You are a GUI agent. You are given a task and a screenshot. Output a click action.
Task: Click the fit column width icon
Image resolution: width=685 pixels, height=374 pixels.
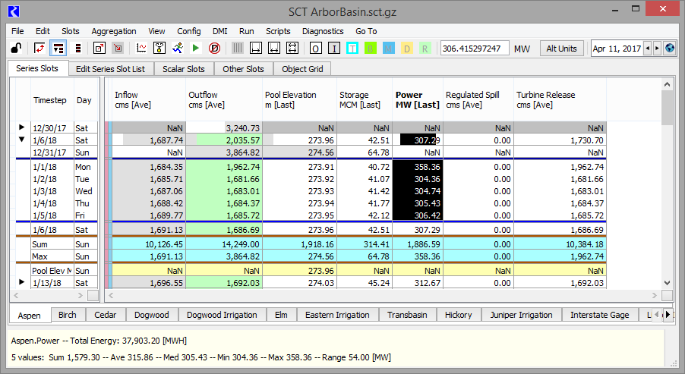pyautogui.click(x=275, y=49)
